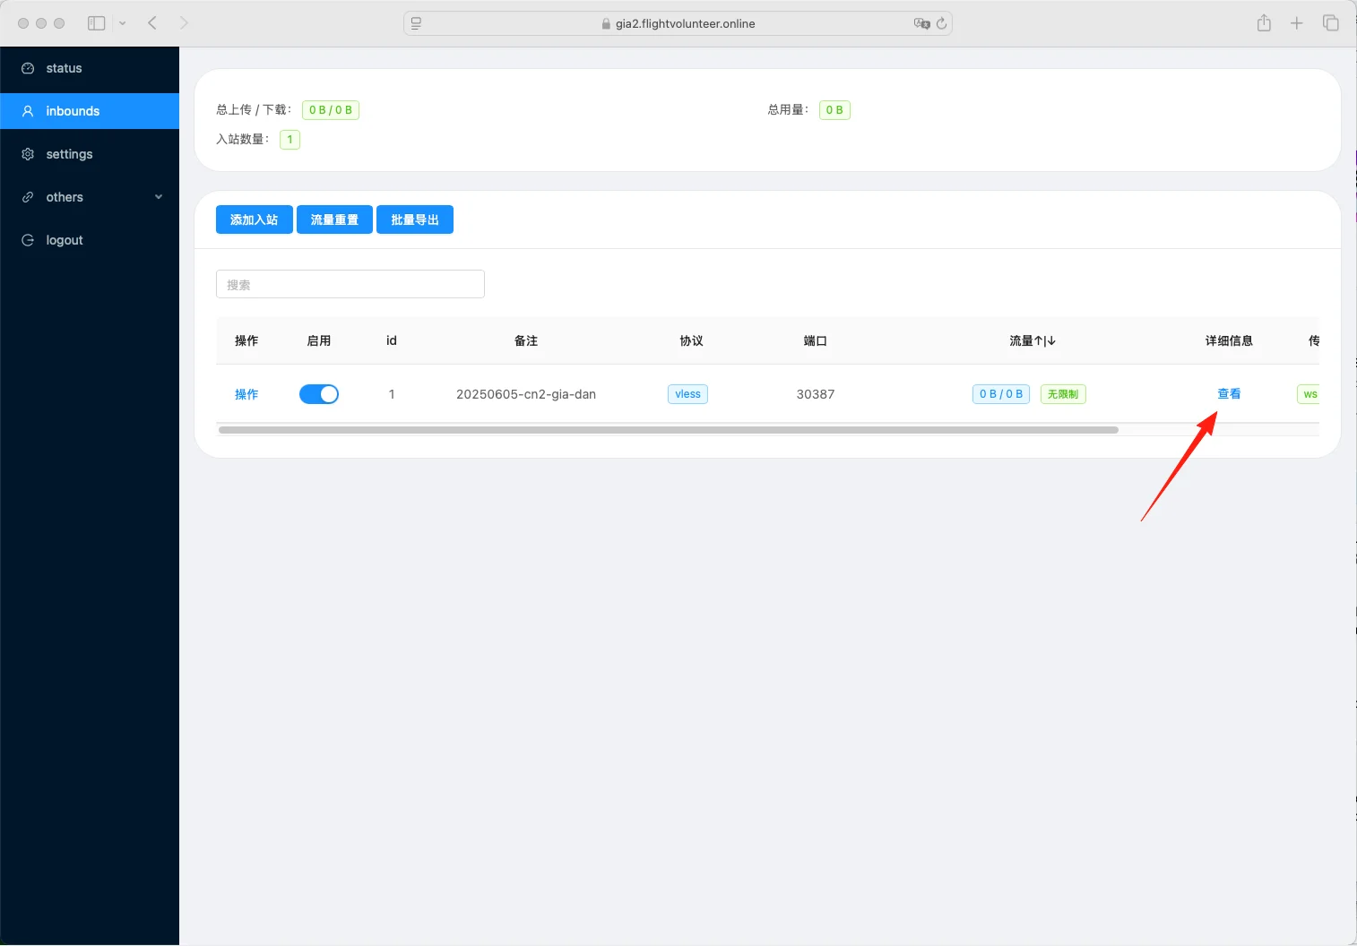The image size is (1357, 946).
Task: Click the Safari share icon
Action: coord(1264,23)
